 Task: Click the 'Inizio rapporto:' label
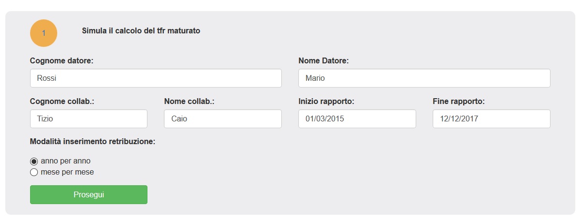pyautogui.click(x=326, y=102)
